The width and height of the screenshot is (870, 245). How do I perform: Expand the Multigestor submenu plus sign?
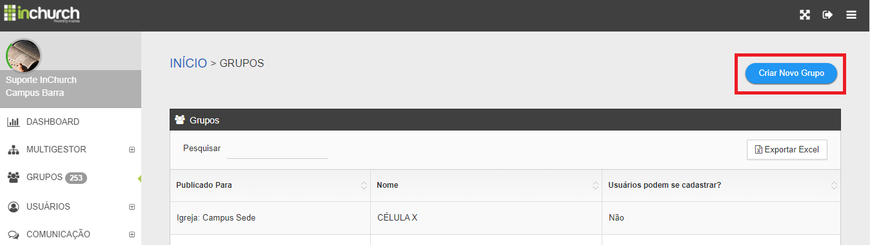pyautogui.click(x=132, y=150)
